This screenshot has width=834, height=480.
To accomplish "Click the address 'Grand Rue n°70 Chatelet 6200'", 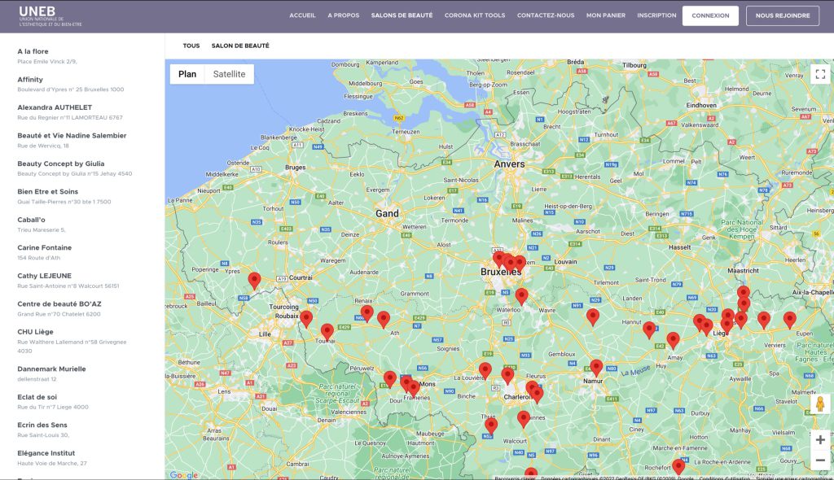I will point(59,314).
